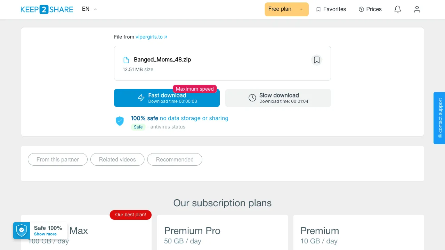The width and height of the screenshot is (445, 250).
Task: Open the notifications bell icon
Action: click(398, 9)
